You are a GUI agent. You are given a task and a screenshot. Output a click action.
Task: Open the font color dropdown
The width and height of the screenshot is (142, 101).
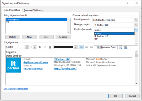point(75,47)
